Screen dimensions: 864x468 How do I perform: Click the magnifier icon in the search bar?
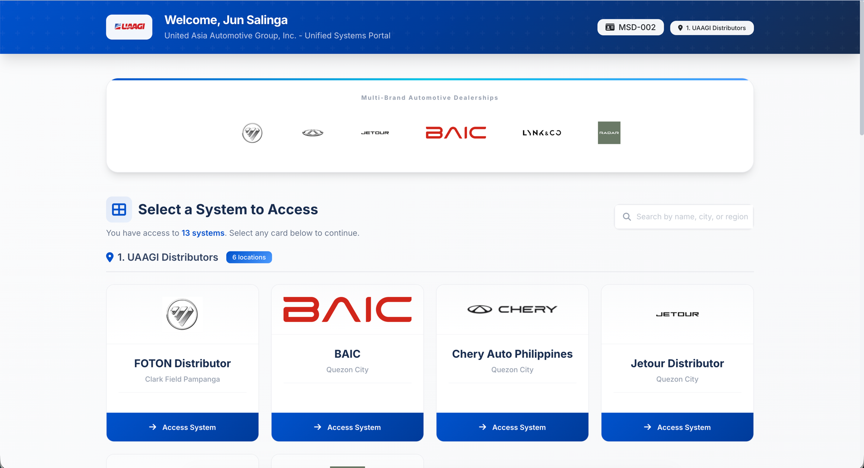(x=626, y=216)
